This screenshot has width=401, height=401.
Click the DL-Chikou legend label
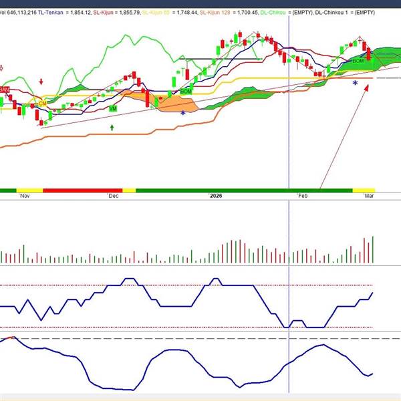[273, 12]
